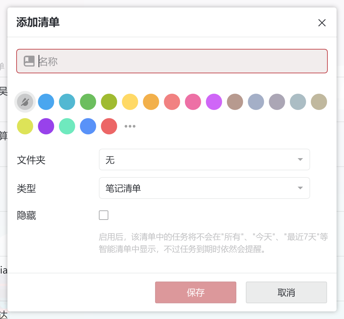Select the pink color swatch
Image resolution: width=344 pixels, height=319 pixels.
193,102
